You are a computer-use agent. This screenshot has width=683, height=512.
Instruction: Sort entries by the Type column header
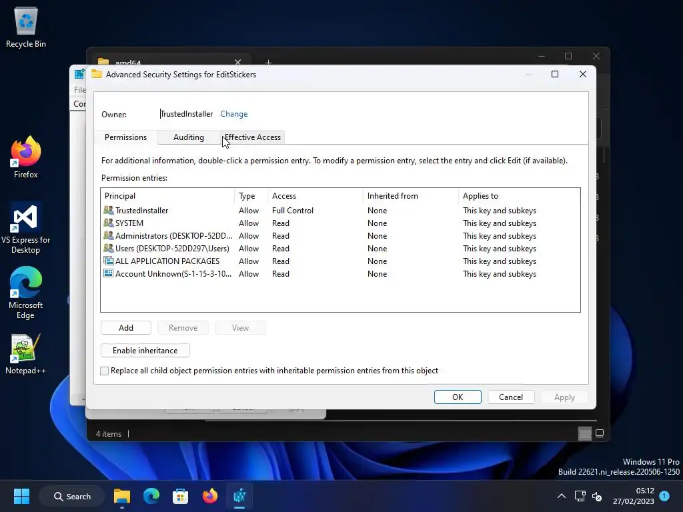pyautogui.click(x=251, y=196)
